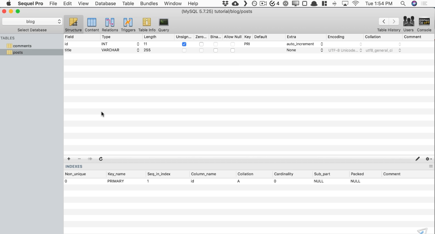Open the Table Info view
This screenshot has height=234, width=435.
(x=147, y=24)
